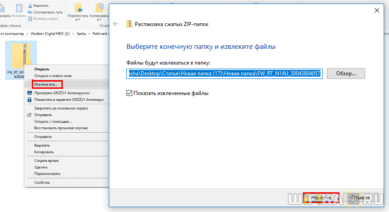Viewport: 389px width, 212px height.
Task: Click the Вставить ярлык ribbon icon
Action: pos(30,18)
